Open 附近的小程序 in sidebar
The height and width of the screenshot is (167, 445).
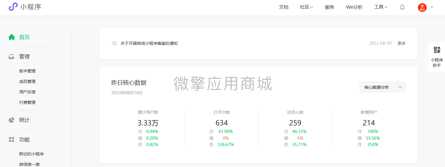click(31, 154)
